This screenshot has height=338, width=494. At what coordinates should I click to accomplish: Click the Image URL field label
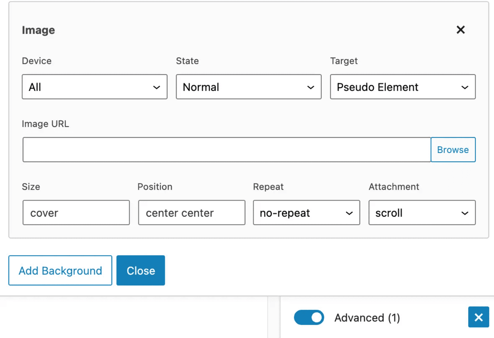[46, 124]
